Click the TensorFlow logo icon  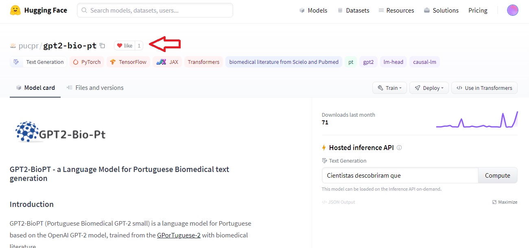[113, 62]
